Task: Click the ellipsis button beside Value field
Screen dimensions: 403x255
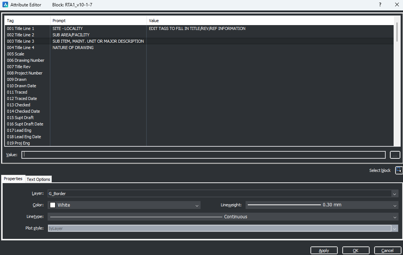Action: [395, 155]
